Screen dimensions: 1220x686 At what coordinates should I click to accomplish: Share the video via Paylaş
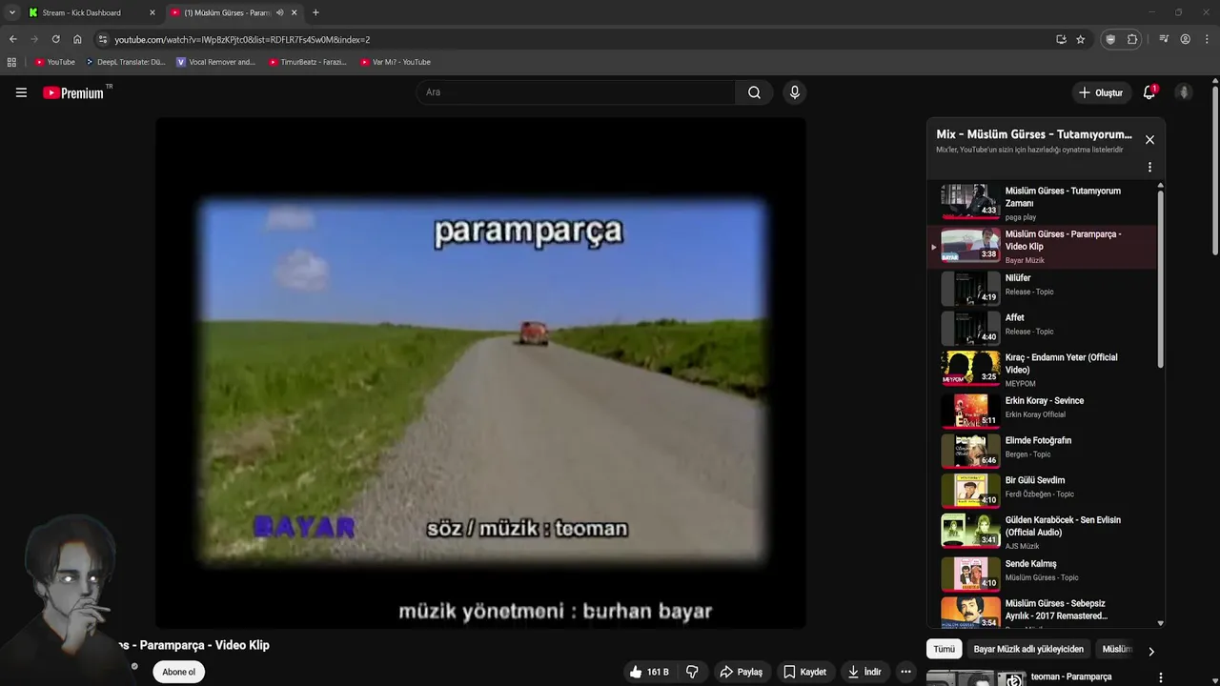[741, 672]
